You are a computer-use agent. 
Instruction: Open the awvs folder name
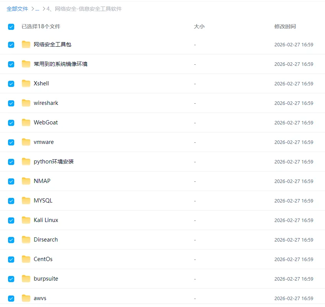[x=40, y=298]
